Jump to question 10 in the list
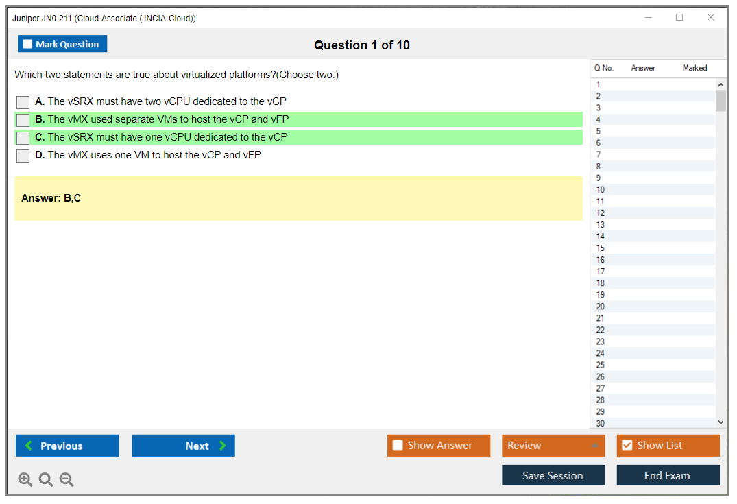This screenshot has width=737, height=504. pyautogui.click(x=601, y=189)
